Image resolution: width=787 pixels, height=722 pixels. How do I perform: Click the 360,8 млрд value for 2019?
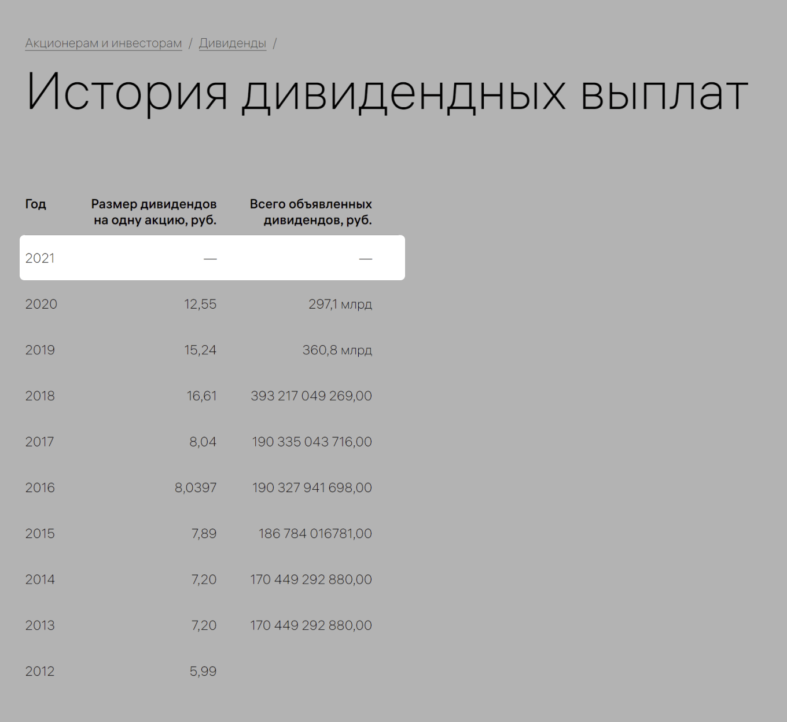[x=337, y=349]
